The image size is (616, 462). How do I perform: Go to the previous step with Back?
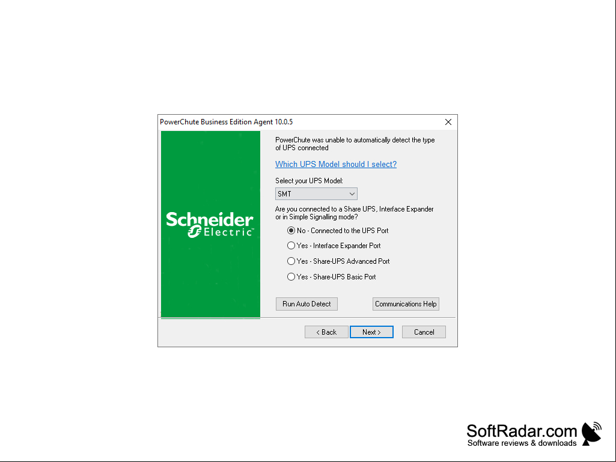tap(326, 332)
